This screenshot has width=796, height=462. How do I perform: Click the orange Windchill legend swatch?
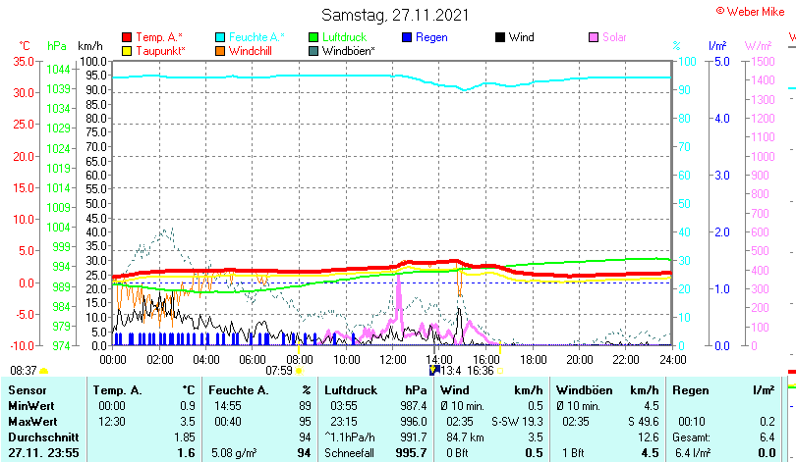coord(220,50)
